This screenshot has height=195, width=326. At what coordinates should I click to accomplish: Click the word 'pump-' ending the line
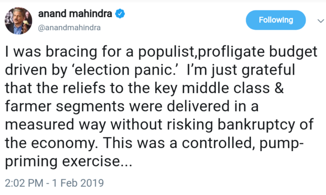point(282,144)
